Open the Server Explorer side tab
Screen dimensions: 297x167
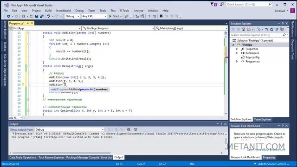click(x=5, y=30)
